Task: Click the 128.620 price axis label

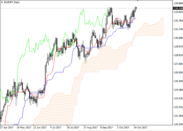Action: pos(178,55)
